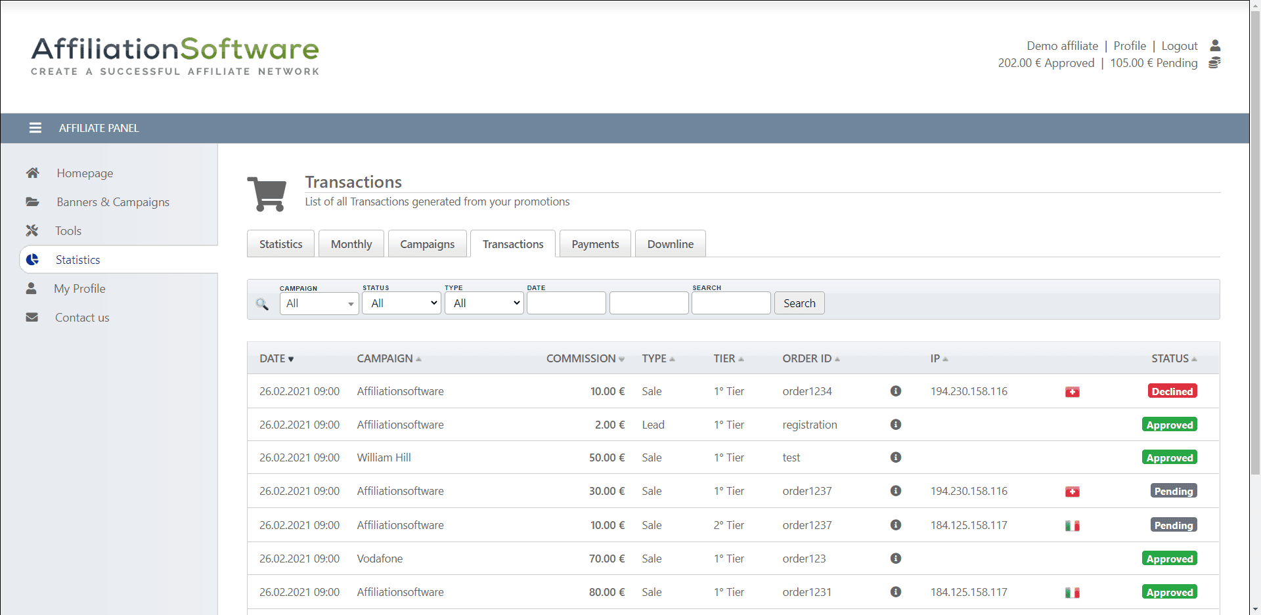Open info icon for order1234 row
The width and height of the screenshot is (1261, 615).
[895, 391]
